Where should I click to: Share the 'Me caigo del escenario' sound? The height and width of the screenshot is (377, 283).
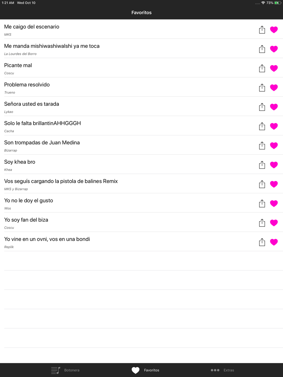262,30
